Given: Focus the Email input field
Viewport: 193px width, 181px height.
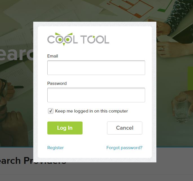Looking at the screenshot, I should [x=96, y=68].
